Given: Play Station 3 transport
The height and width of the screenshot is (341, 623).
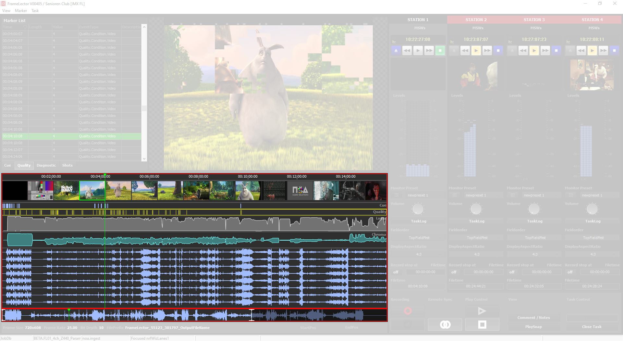Looking at the screenshot, I should [534, 51].
